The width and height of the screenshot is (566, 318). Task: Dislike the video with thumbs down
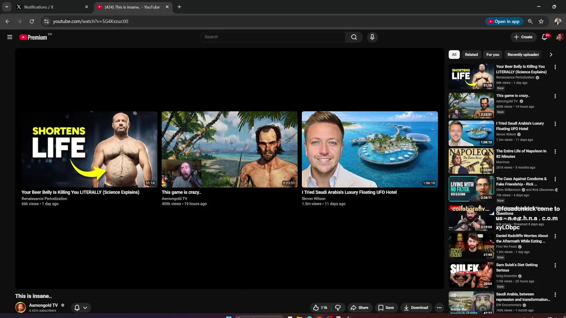pos(338,307)
